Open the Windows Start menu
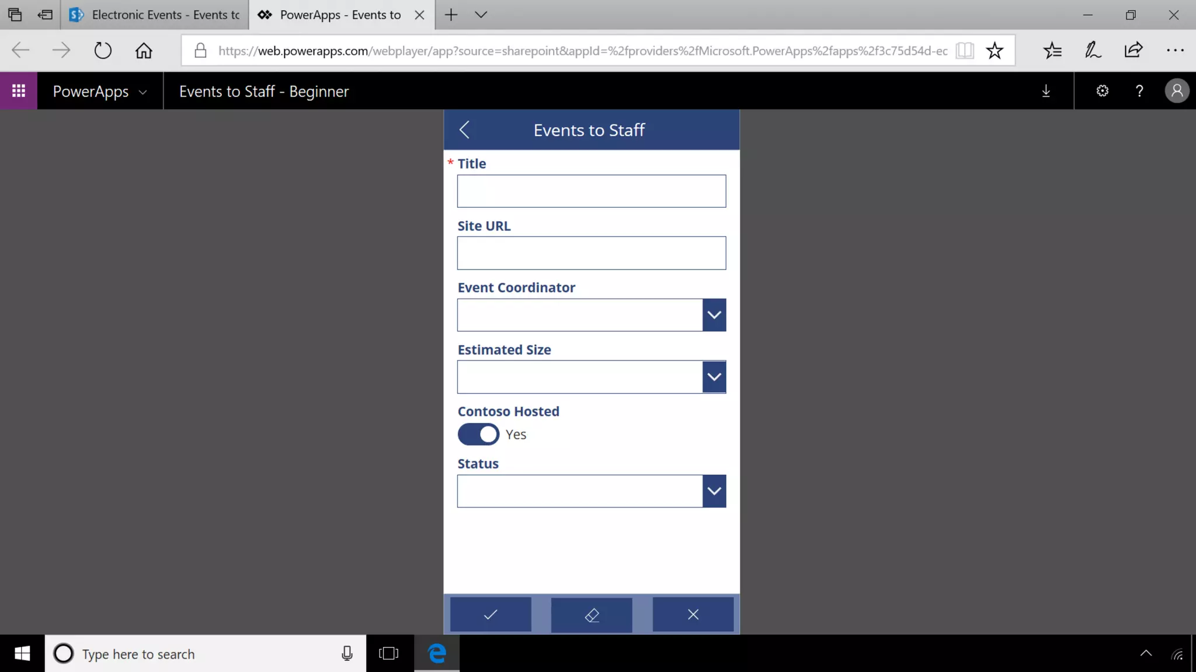1196x672 pixels. (x=22, y=654)
